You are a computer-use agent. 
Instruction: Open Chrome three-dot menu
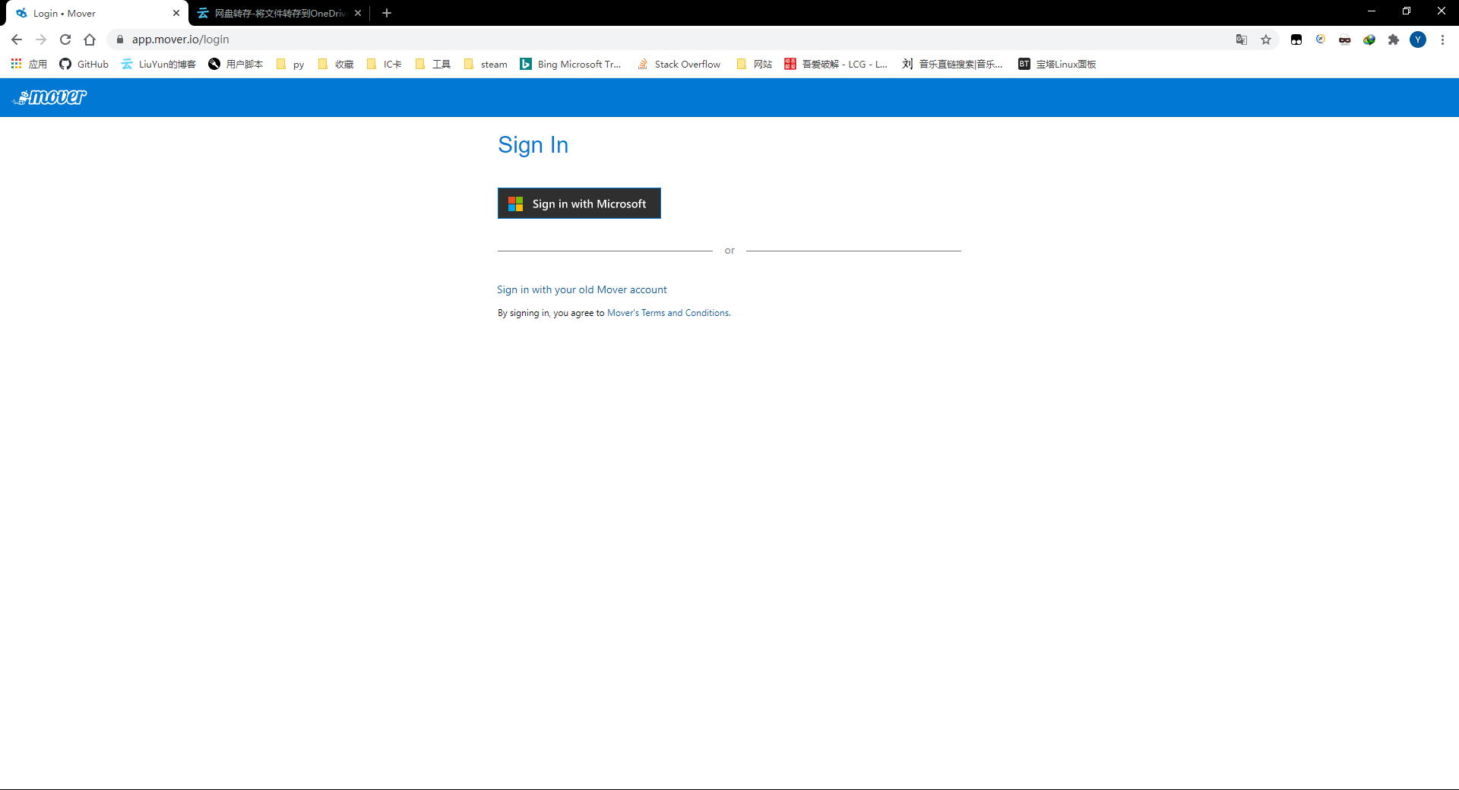point(1442,39)
